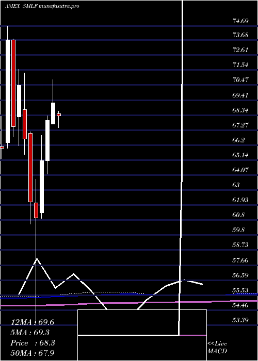Click the 71.54 price axis label

[240, 65]
